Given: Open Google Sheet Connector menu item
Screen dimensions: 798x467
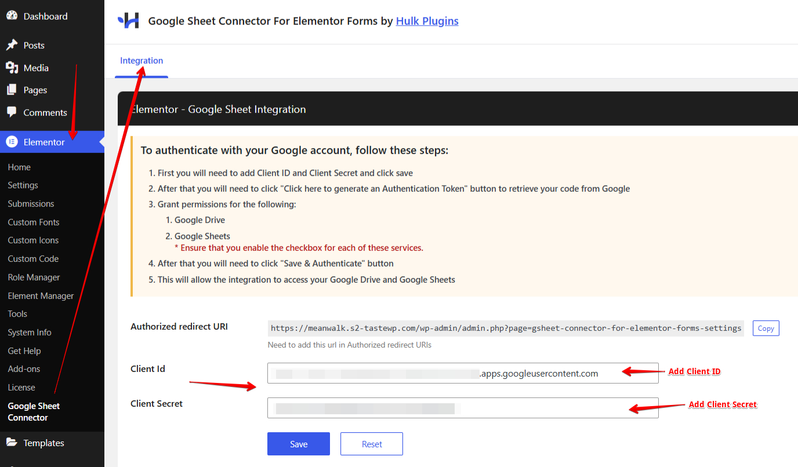Looking at the screenshot, I should [x=33, y=411].
